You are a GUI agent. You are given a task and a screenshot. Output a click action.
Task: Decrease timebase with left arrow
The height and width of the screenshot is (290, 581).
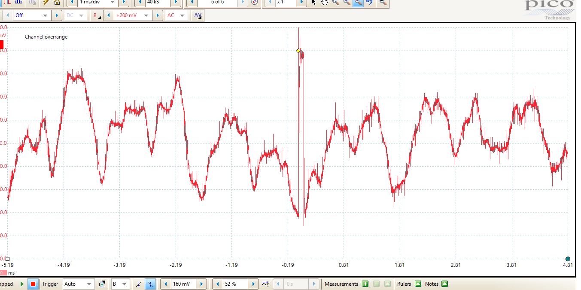click(72, 2)
